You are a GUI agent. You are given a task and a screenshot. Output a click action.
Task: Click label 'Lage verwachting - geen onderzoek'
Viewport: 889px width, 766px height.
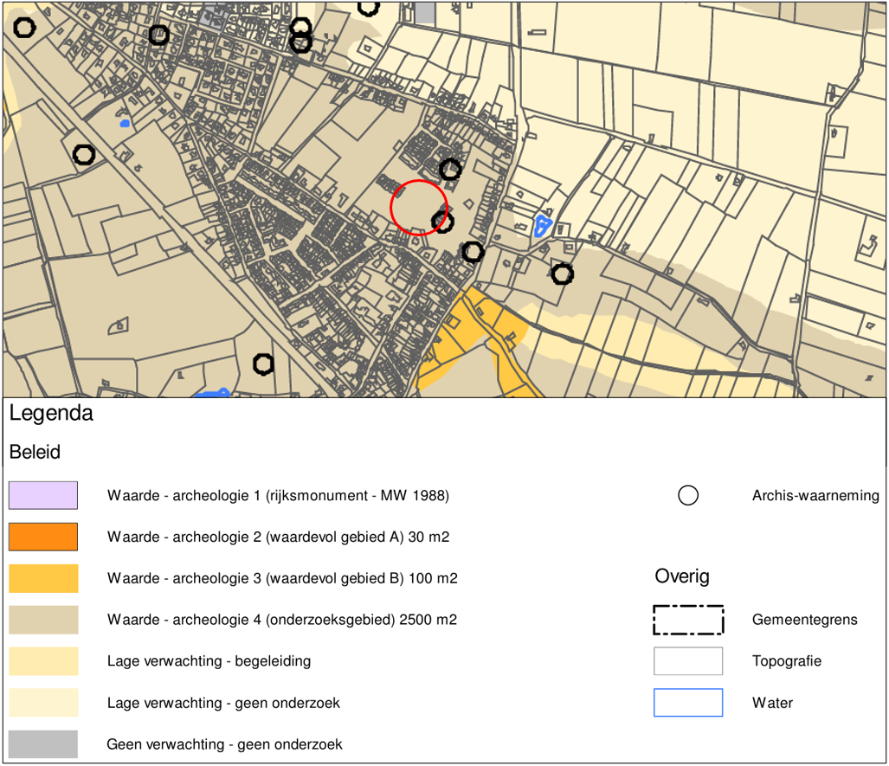pyautogui.click(x=223, y=703)
